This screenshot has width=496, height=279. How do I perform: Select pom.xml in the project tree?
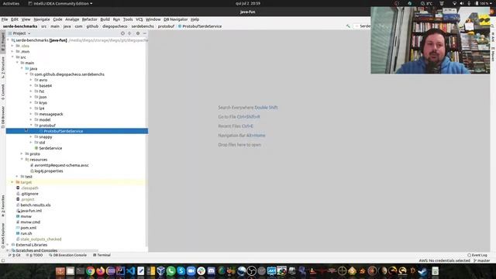(x=28, y=228)
